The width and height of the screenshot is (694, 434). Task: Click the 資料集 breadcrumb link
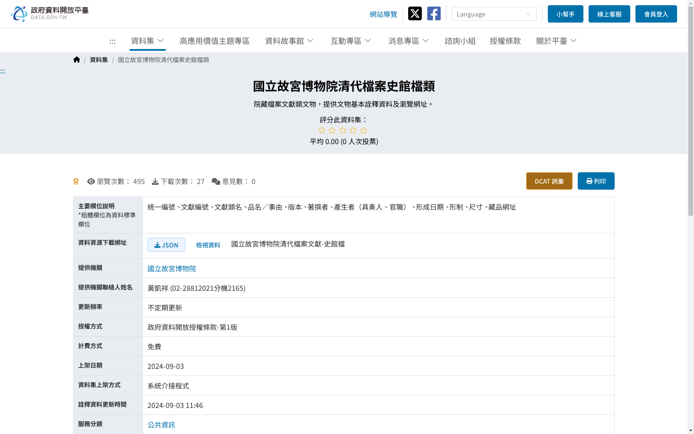(99, 60)
